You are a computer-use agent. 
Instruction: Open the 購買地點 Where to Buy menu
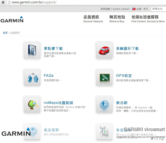click(117, 19)
